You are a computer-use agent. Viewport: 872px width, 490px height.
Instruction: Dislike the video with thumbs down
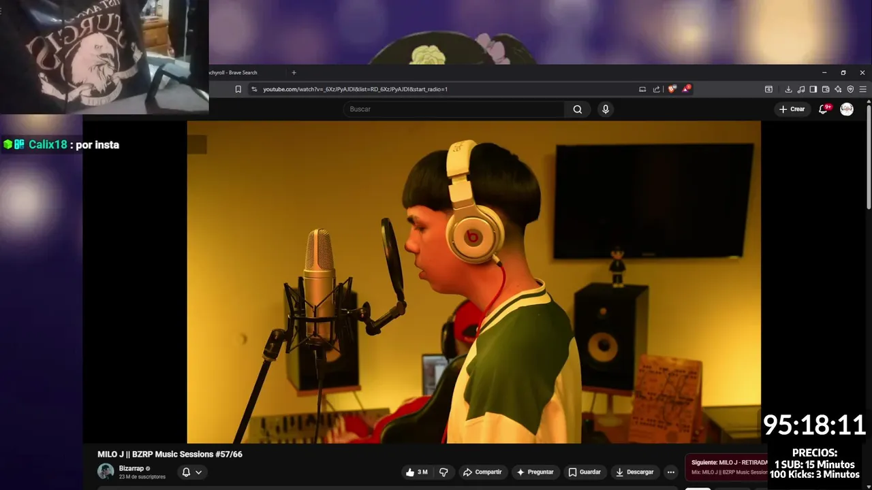click(x=443, y=472)
